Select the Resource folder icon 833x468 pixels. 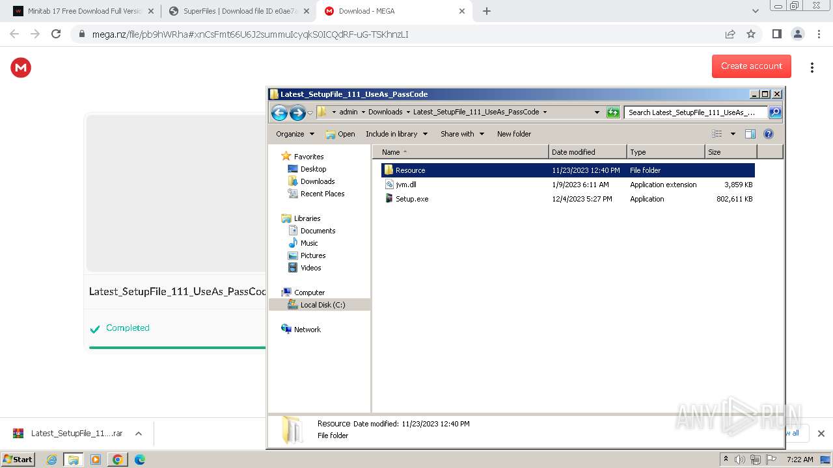pos(389,170)
